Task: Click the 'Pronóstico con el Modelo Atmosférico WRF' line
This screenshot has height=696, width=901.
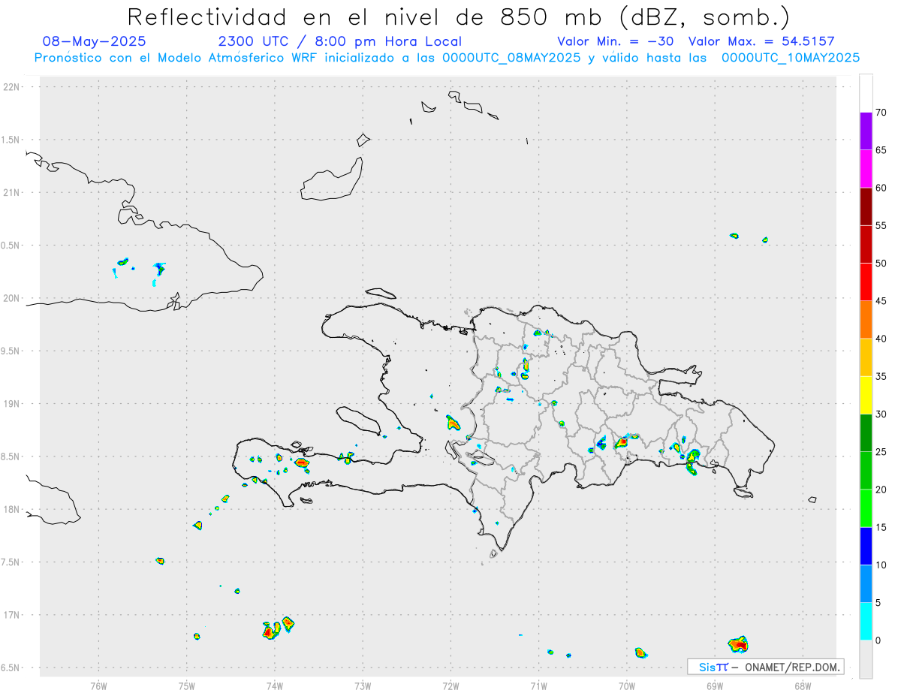Action: click(447, 58)
